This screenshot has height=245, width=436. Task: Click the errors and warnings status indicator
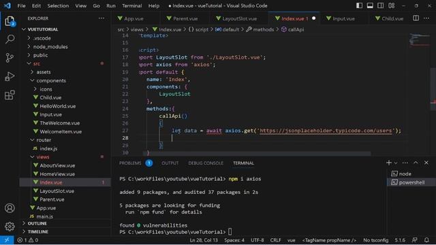(x=27, y=240)
